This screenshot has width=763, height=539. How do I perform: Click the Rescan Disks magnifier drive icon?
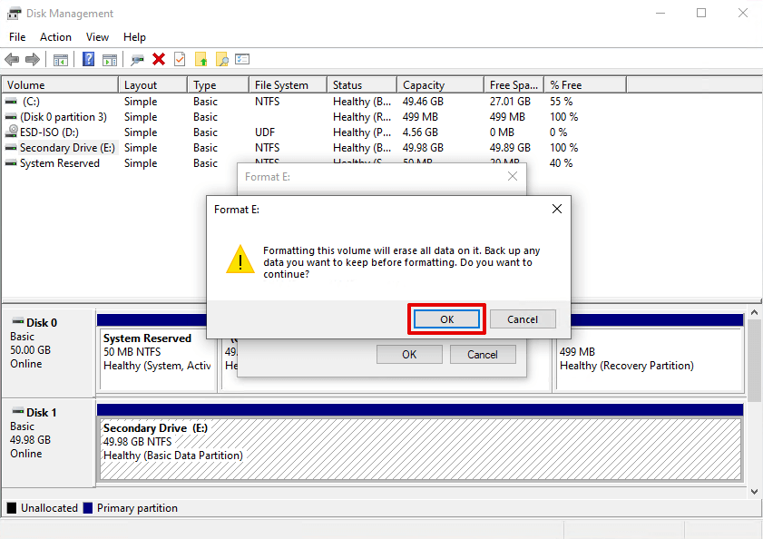coord(137,60)
